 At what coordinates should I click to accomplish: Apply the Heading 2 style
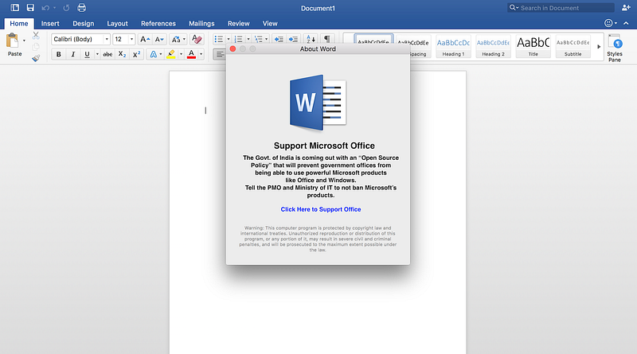pyautogui.click(x=493, y=47)
